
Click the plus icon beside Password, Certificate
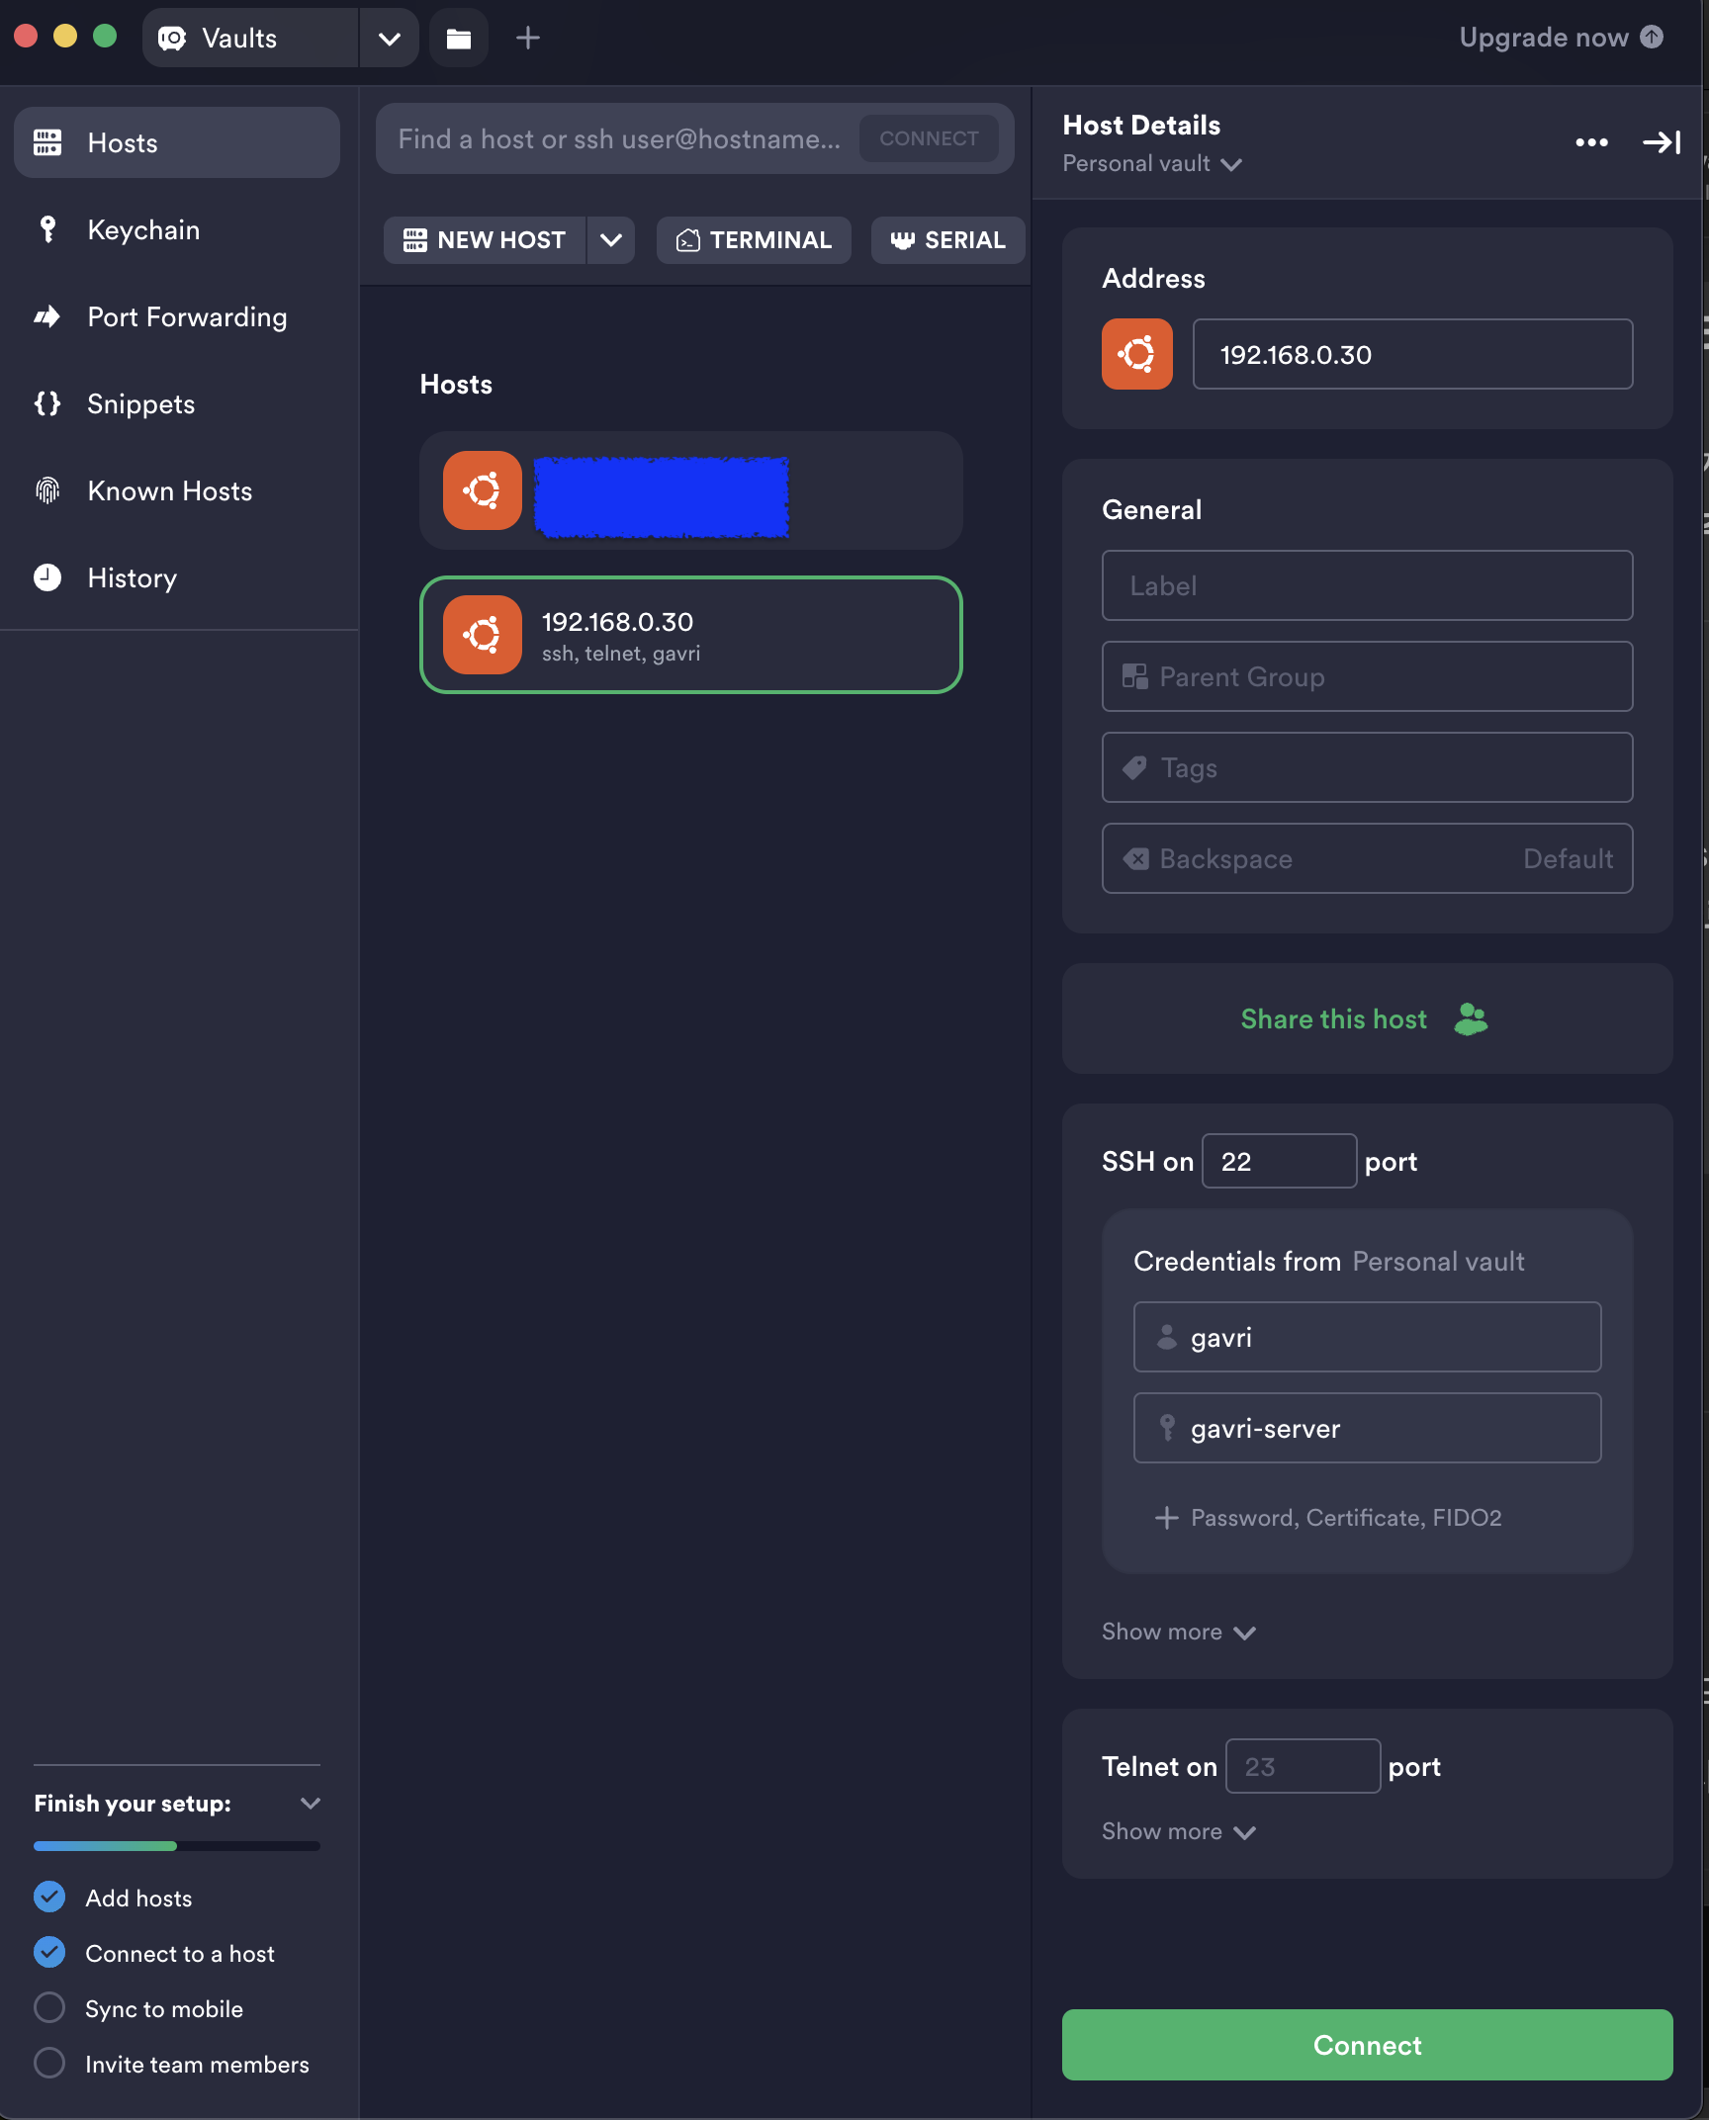tap(1167, 1518)
